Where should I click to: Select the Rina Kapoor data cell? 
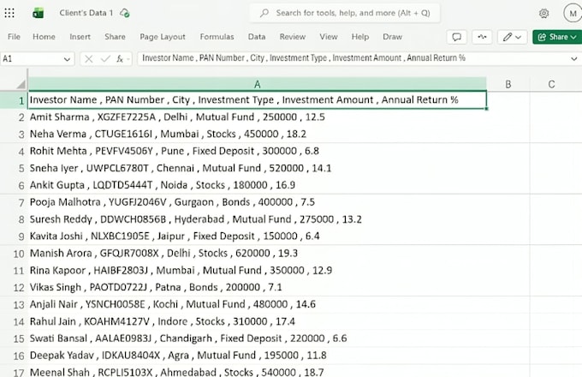[258, 271]
